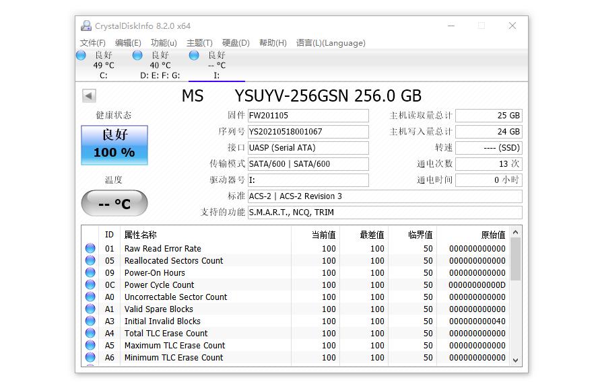598x382 pixels.
Task: Click the serial number field
Action: click(308, 132)
